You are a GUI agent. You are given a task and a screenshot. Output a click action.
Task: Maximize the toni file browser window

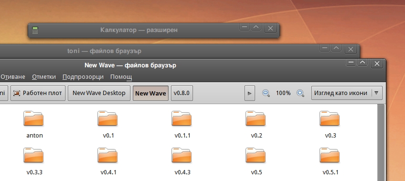click(336, 48)
